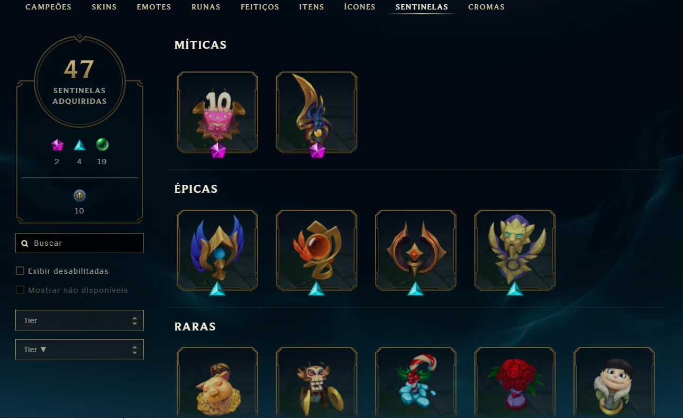This screenshot has width=683, height=420.
Task: Select the 10th anniversary cake ward
Action: pos(217,112)
